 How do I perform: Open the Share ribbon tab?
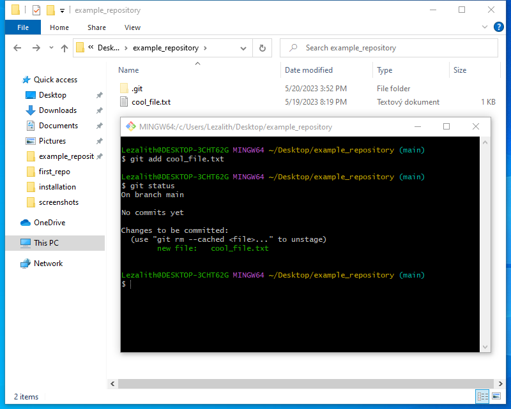(96, 27)
